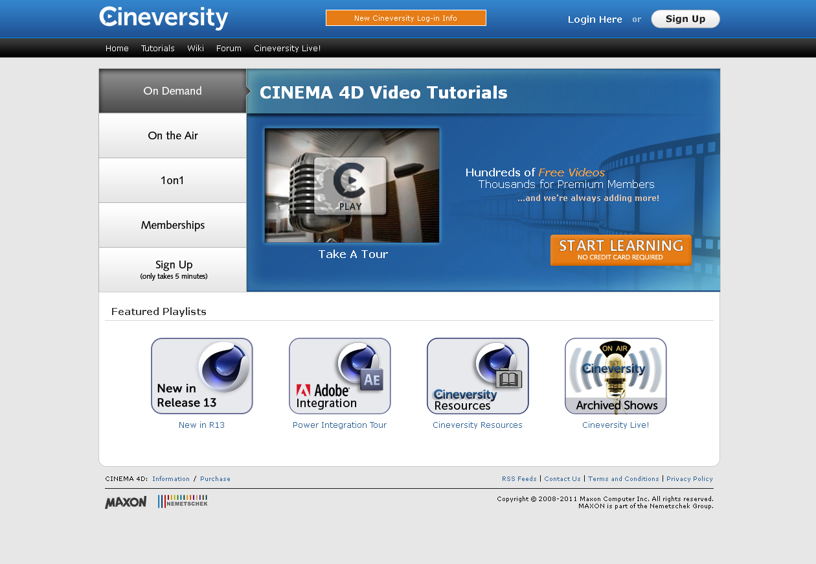Click the Take A Tour caption

click(x=353, y=254)
